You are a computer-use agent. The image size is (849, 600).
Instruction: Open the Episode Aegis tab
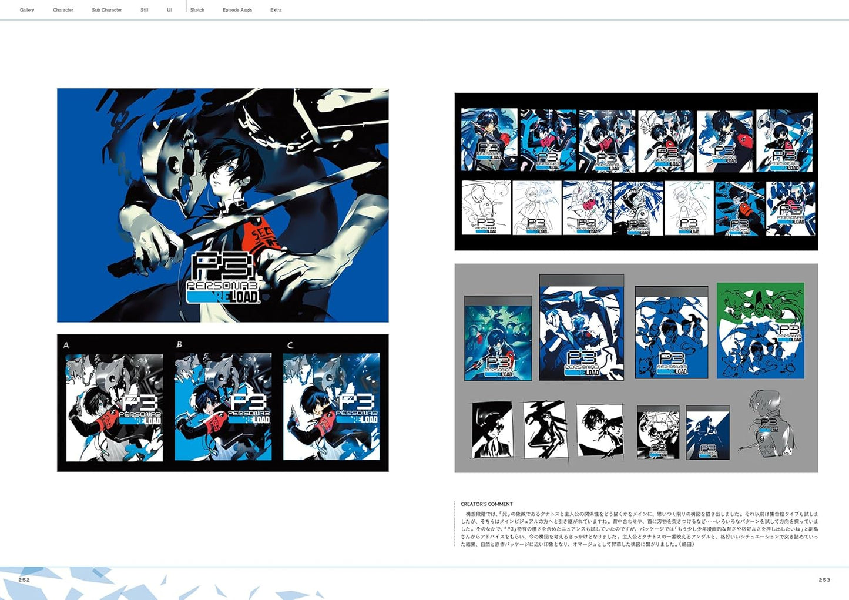(x=237, y=9)
